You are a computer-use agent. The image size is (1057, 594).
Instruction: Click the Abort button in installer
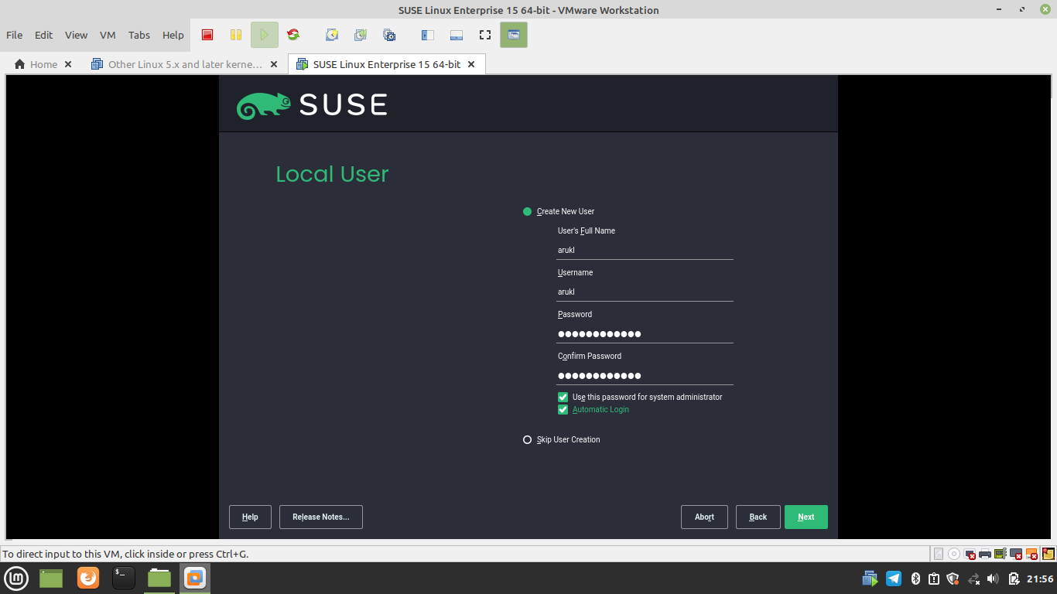pos(704,517)
